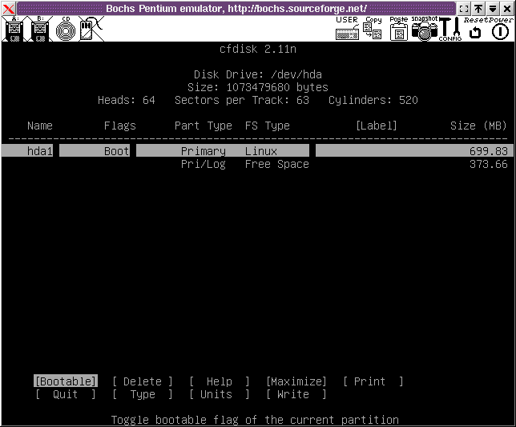Click the USER keyboard icon
Viewport: 516px width, 427px height.
(x=347, y=30)
